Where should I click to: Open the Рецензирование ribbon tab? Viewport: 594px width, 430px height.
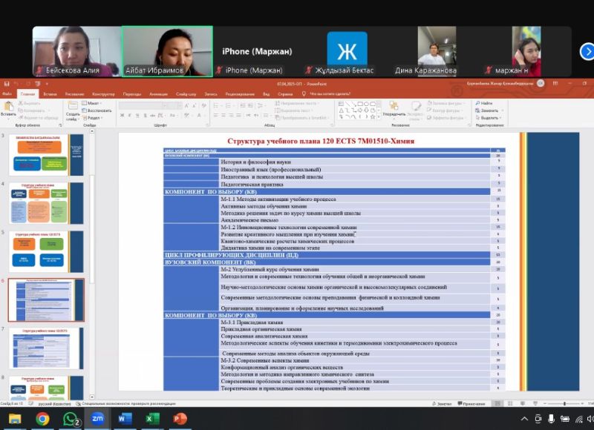coord(239,94)
